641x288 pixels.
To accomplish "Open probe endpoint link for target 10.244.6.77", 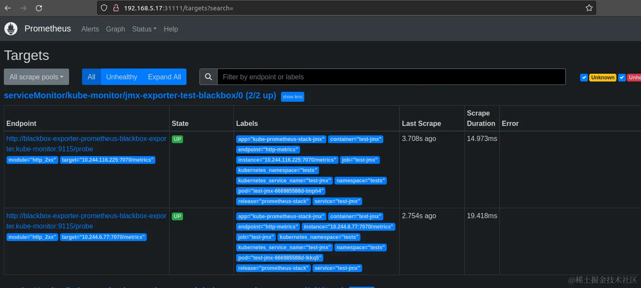I will pyautogui.click(x=86, y=221).
